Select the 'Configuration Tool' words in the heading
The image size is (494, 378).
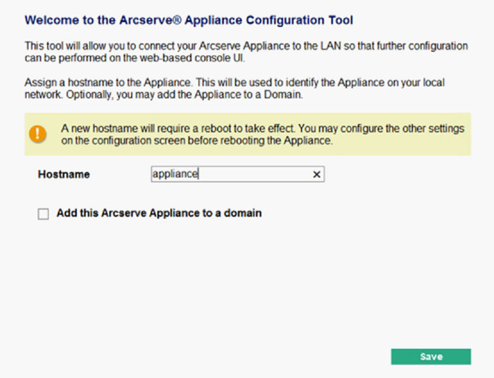coord(299,20)
